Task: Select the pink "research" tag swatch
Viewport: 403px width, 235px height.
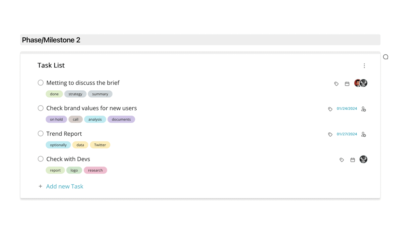Action: tap(95, 170)
